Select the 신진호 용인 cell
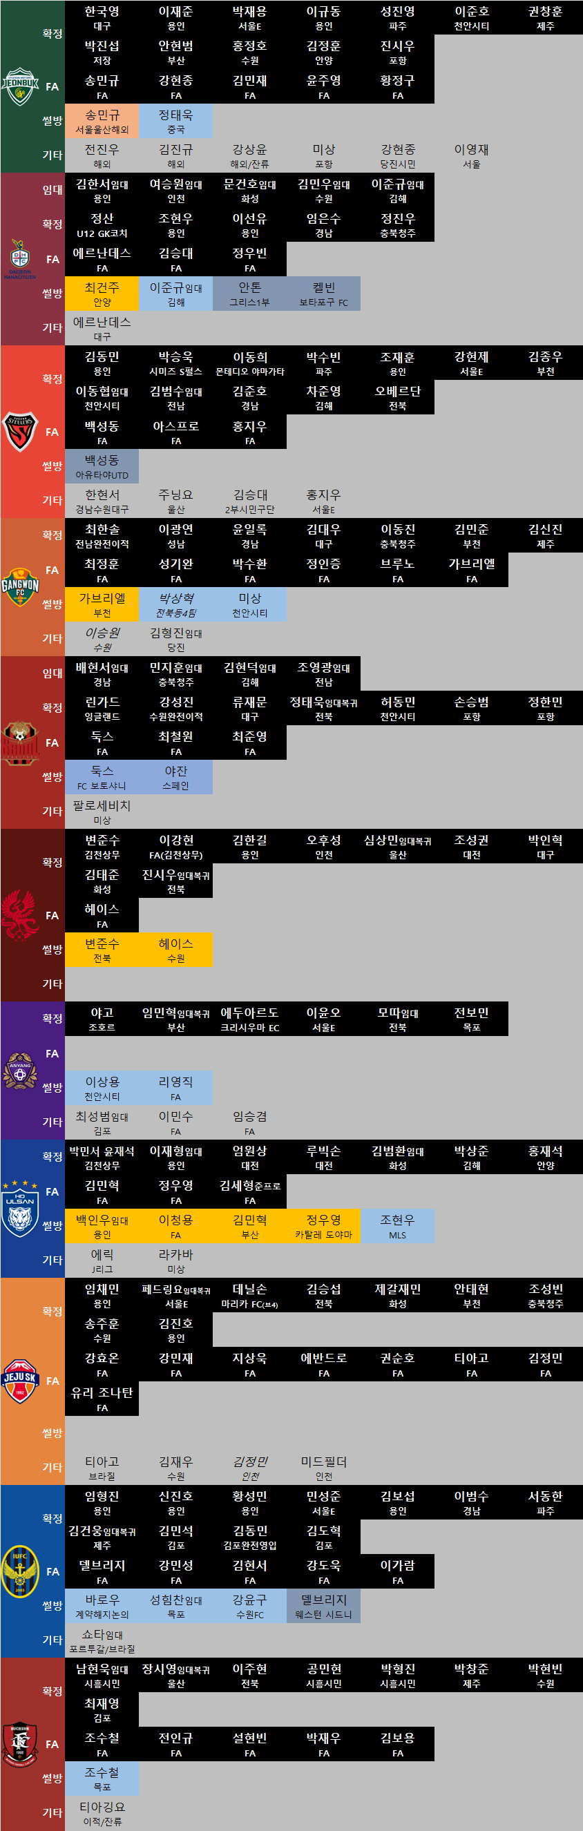The height and width of the screenshot is (1831, 583). click(175, 1503)
